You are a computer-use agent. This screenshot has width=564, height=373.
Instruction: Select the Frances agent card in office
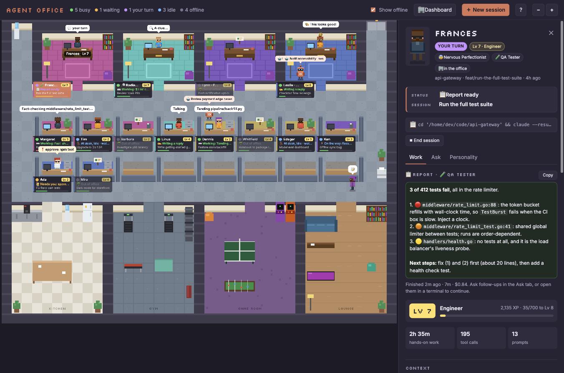(52, 90)
